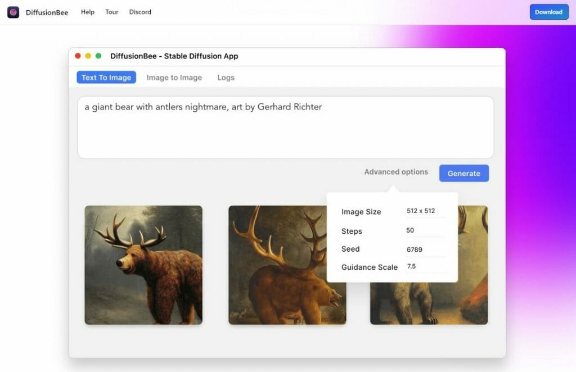Screen dimensions: 576x372
Task: Switch to the Image to Image tab
Action: tap(174, 78)
